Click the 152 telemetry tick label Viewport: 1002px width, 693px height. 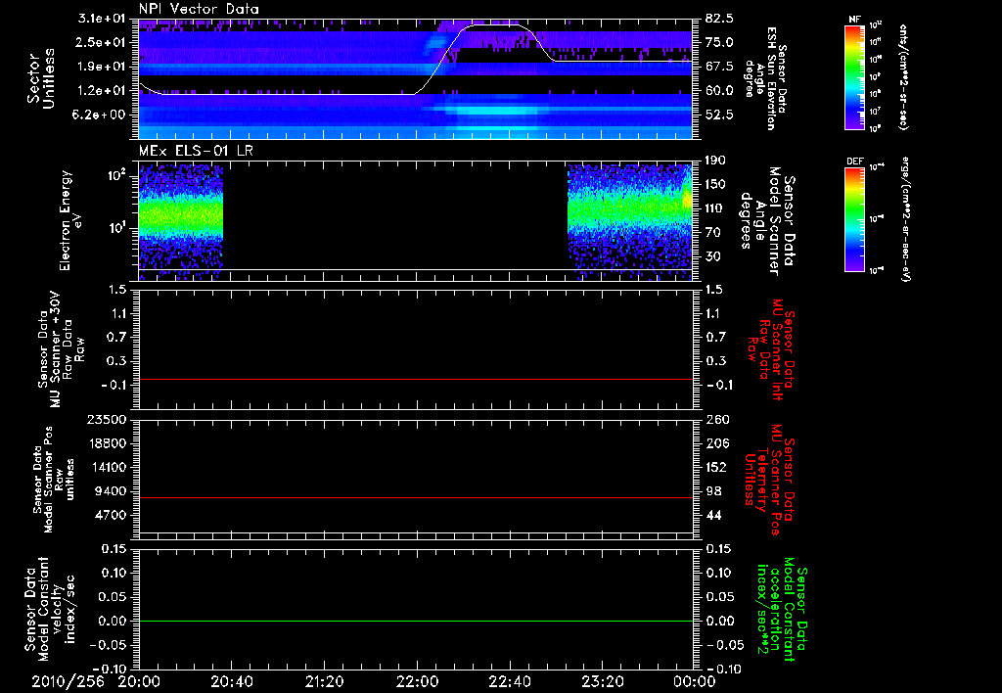pyautogui.click(x=716, y=468)
